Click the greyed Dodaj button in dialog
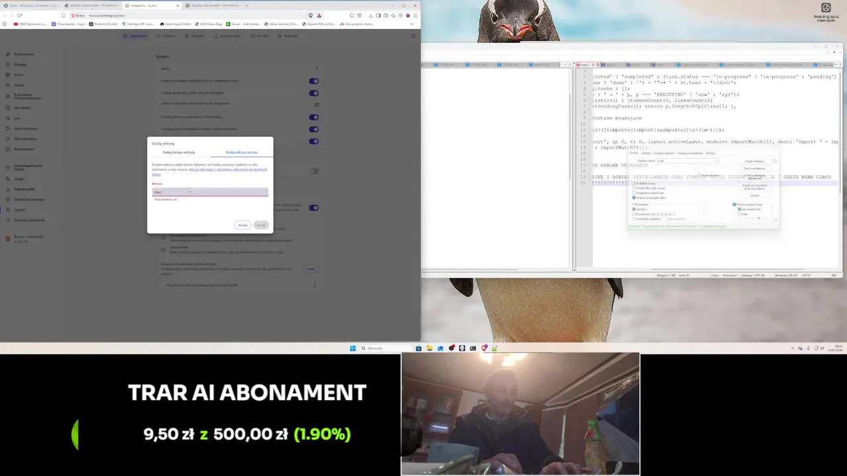This screenshot has width=847, height=476. tap(261, 225)
